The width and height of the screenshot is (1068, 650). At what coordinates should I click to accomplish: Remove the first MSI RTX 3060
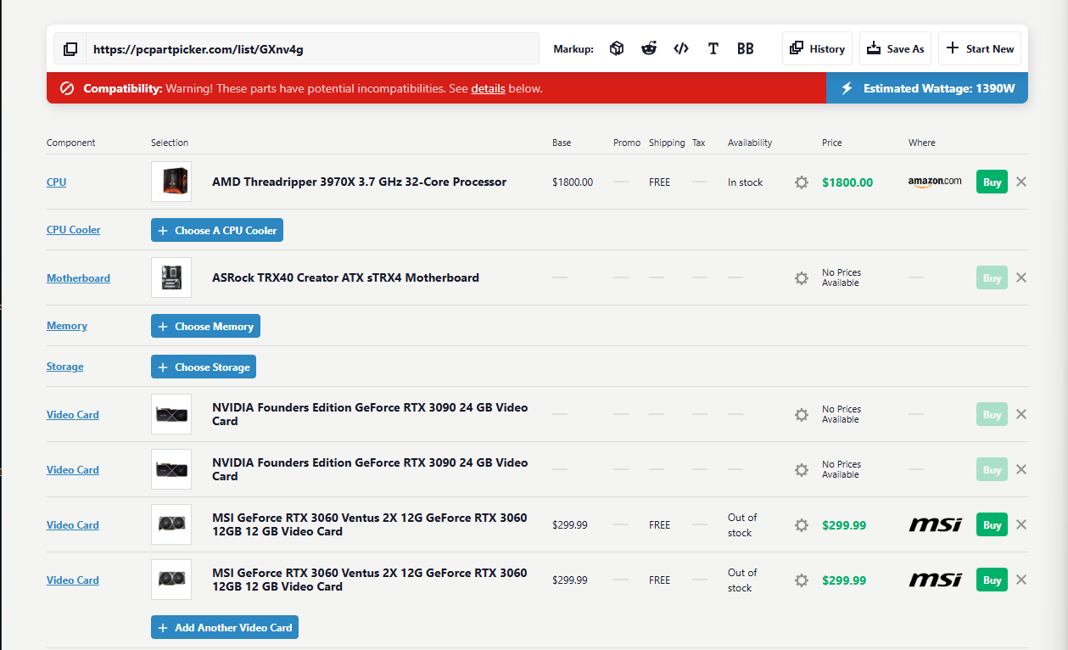(x=1021, y=524)
